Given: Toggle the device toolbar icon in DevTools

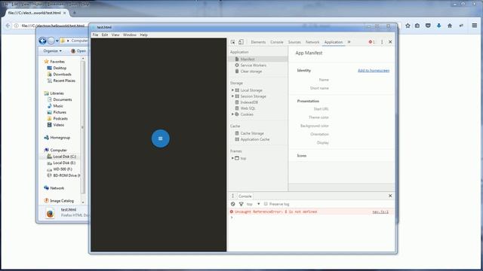Looking at the screenshot, I should 241,42.
